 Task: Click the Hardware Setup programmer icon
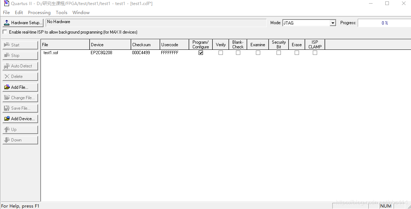(x=7, y=23)
